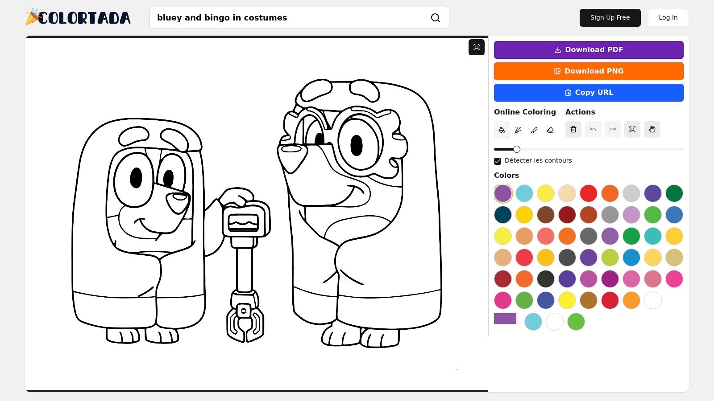Select the red color swatch

point(589,193)
